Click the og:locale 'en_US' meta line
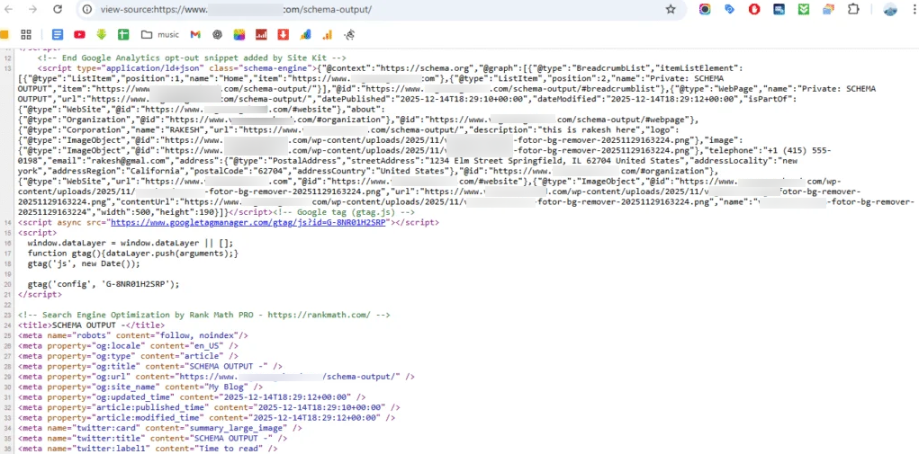The width and height of the screenshot is (919, 454). (129, 345)
